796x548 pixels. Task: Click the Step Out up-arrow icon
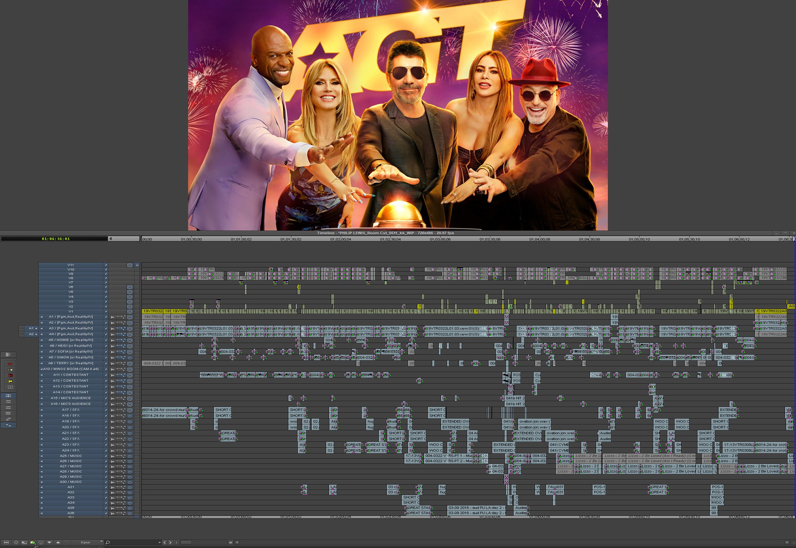(x=58, y=543)
